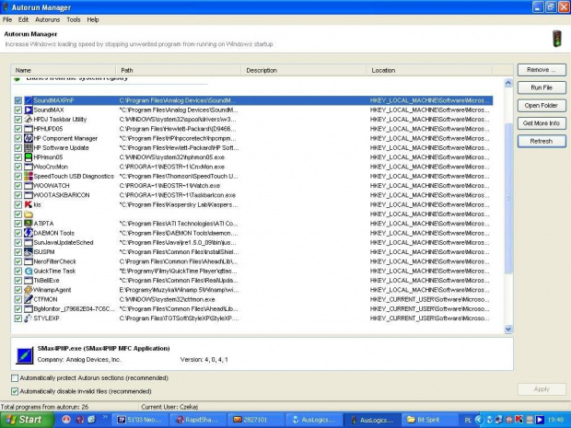The height and width of the screenshot is (428, 571).
Task: Click the Refresh button
Action: 542,141
